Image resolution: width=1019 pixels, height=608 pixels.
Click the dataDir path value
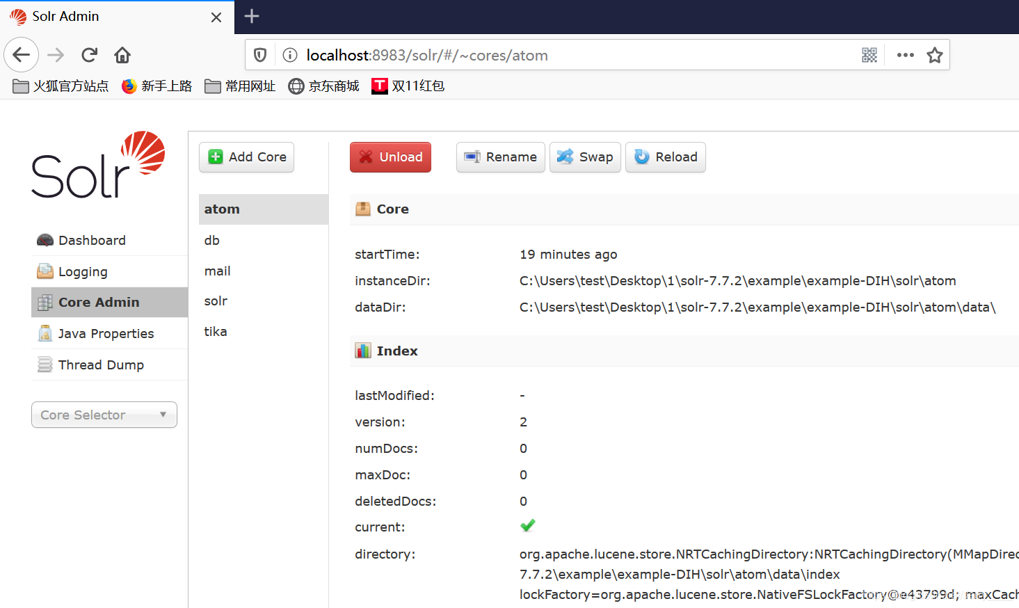pyautogui.click(x=757, y=307)
